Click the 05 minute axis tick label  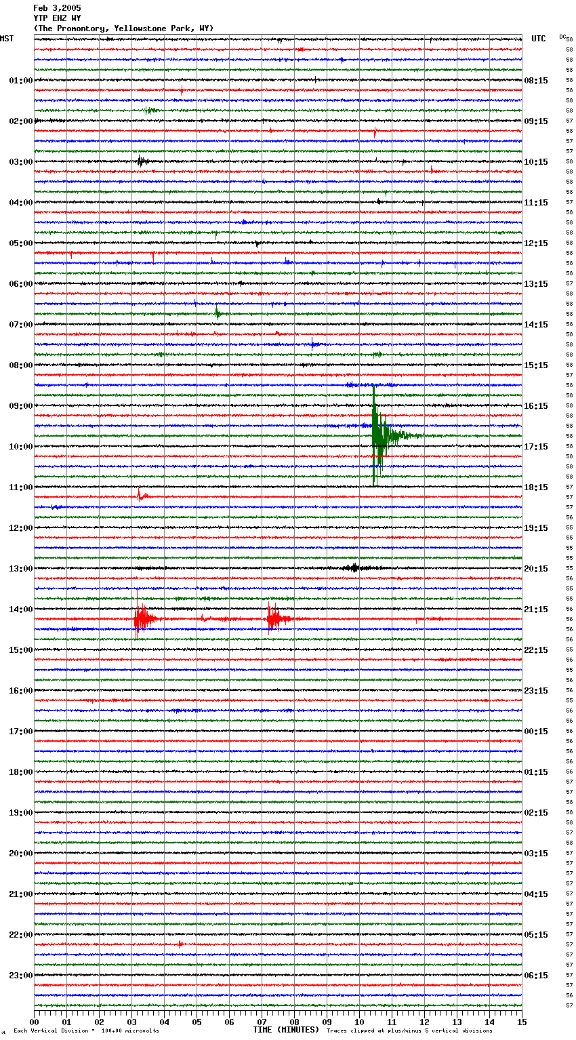point(197,1022)
